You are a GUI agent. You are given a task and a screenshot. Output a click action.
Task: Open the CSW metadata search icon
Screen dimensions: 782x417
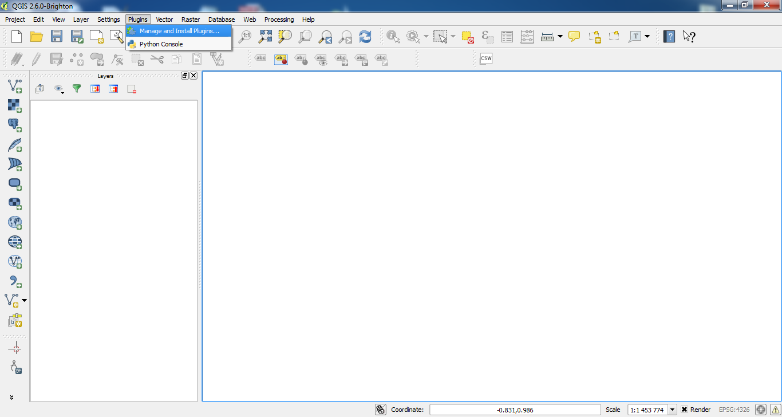[485, 58]
